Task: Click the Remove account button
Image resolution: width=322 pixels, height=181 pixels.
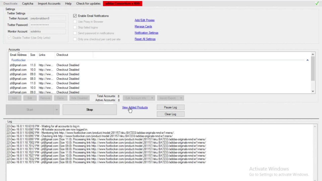Action: [45, 98]
